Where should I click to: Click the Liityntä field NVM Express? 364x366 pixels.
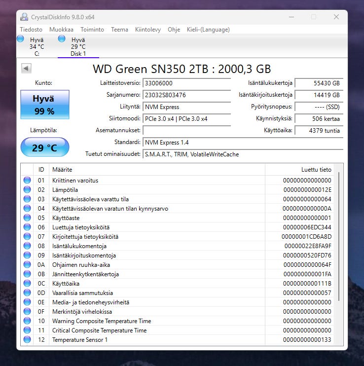(x=186, y=107)
